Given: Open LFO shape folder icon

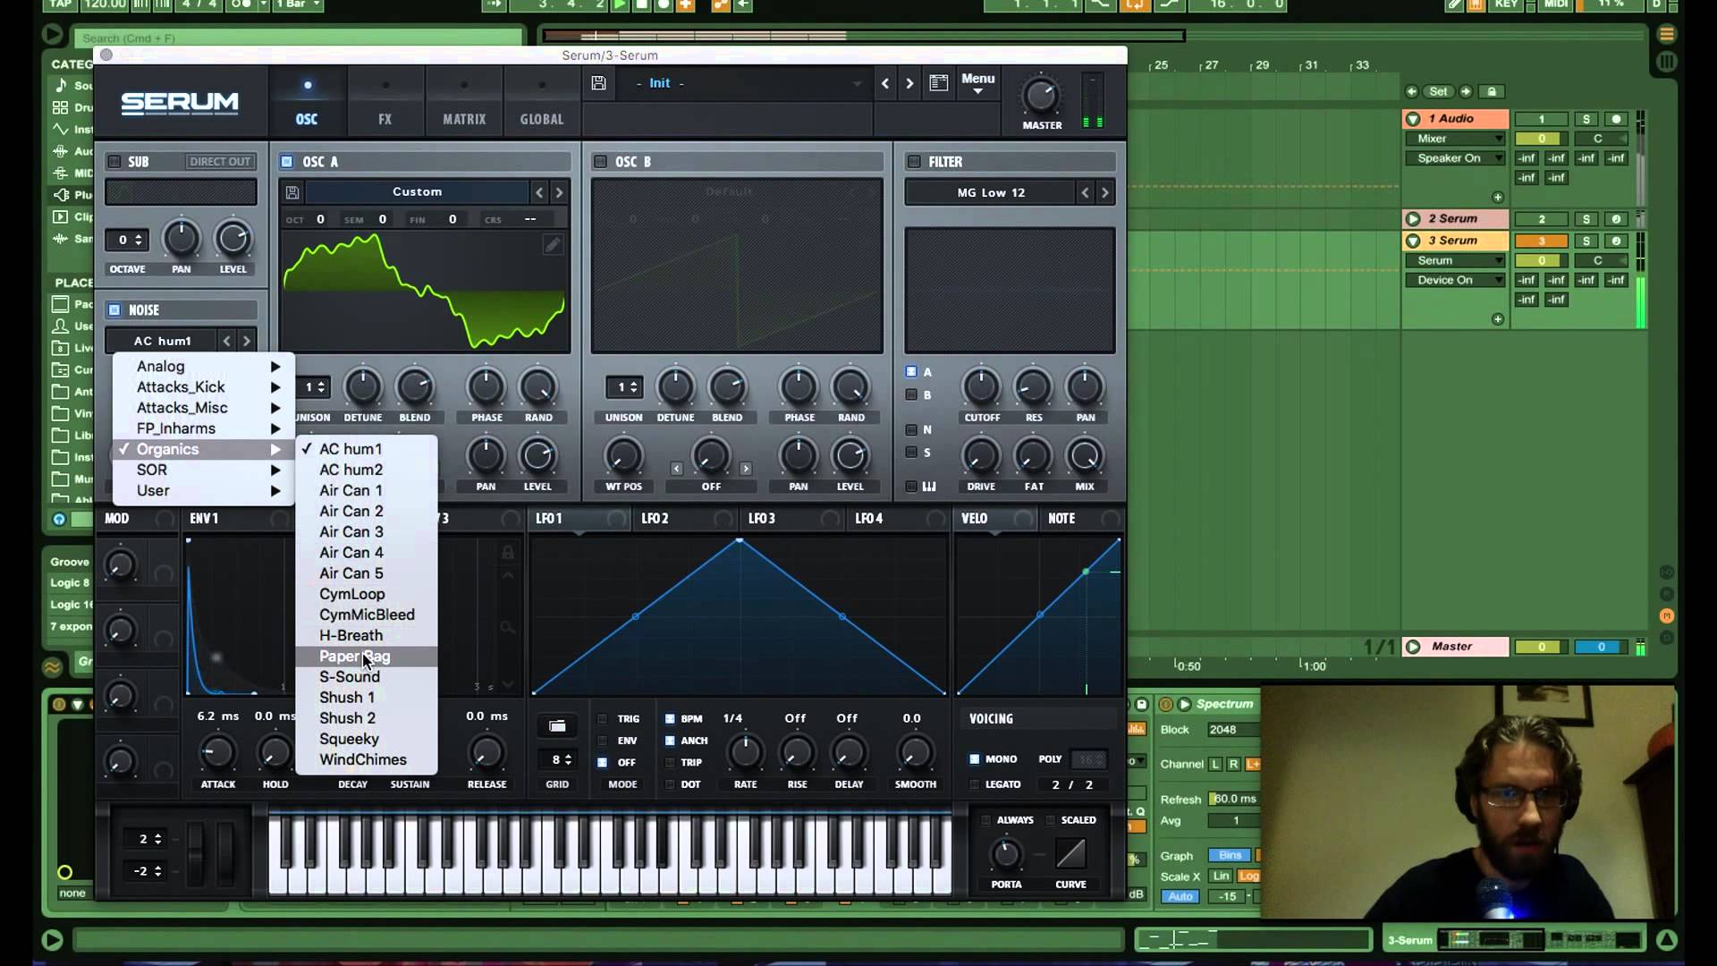Looking at the screenshot, I should [x=557, y=725].
